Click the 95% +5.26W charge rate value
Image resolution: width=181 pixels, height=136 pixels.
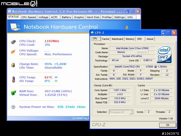click(x=56, y=64)
